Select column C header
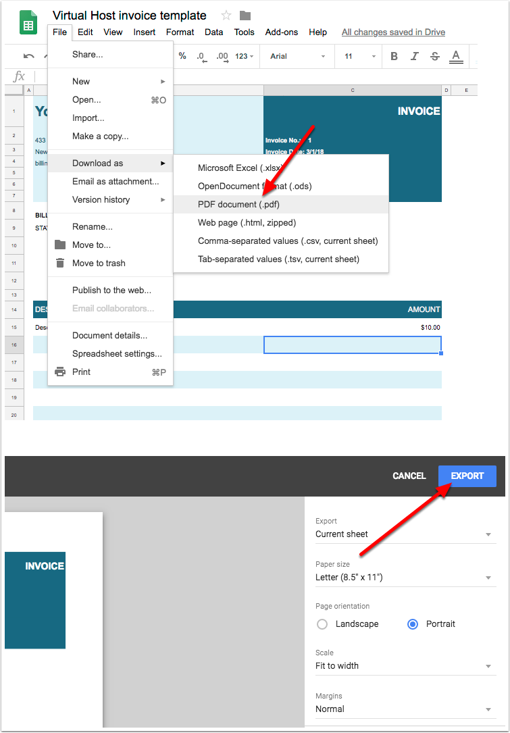 tap(353, 91)
